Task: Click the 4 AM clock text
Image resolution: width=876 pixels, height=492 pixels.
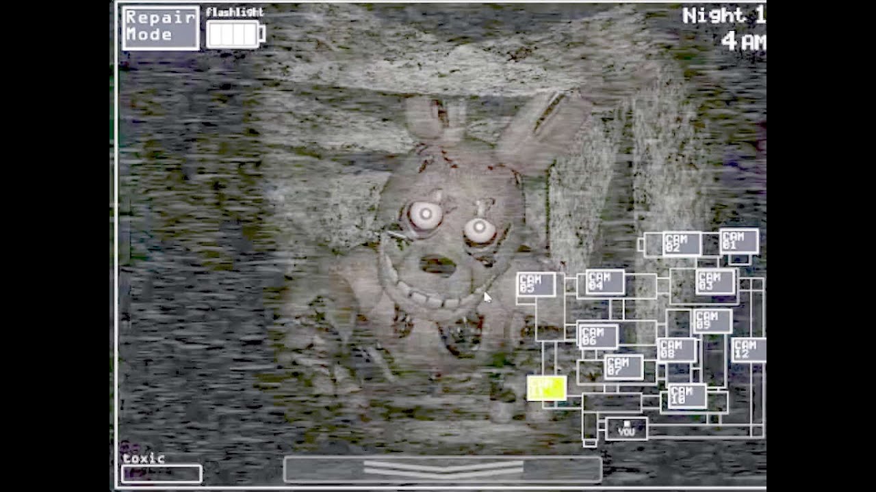Action: 744,42
